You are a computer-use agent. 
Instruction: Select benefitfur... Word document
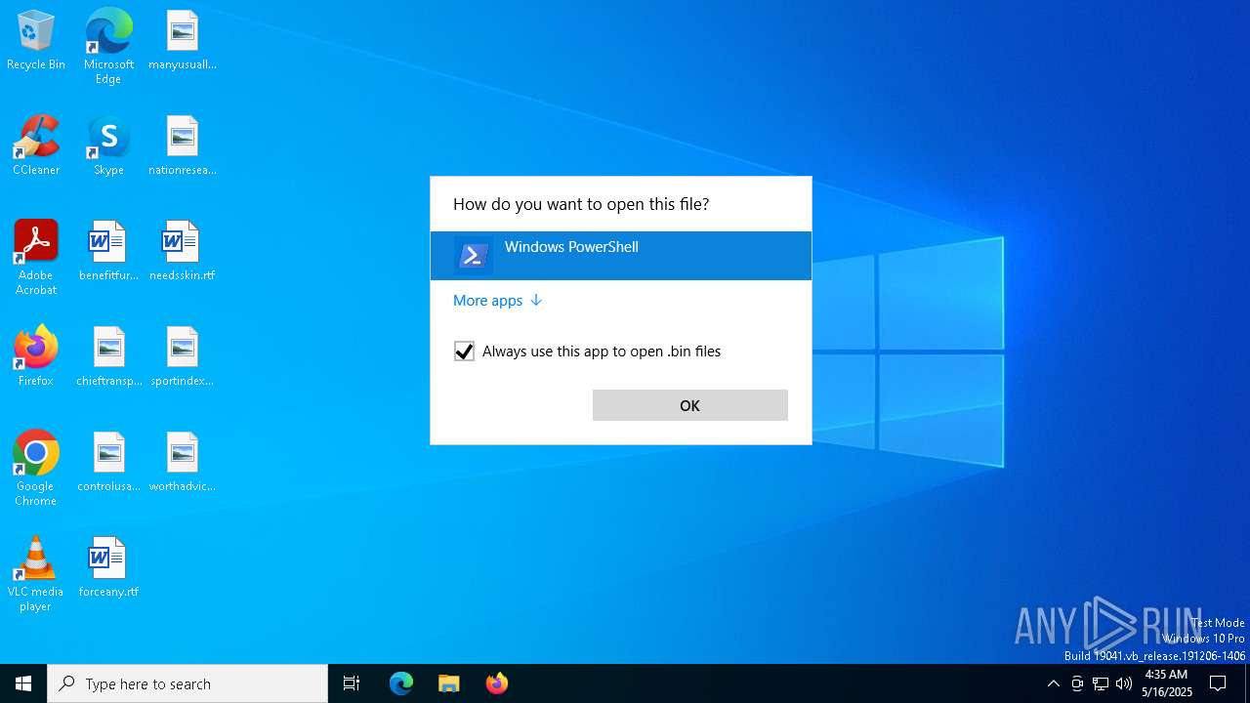point(108,251)
